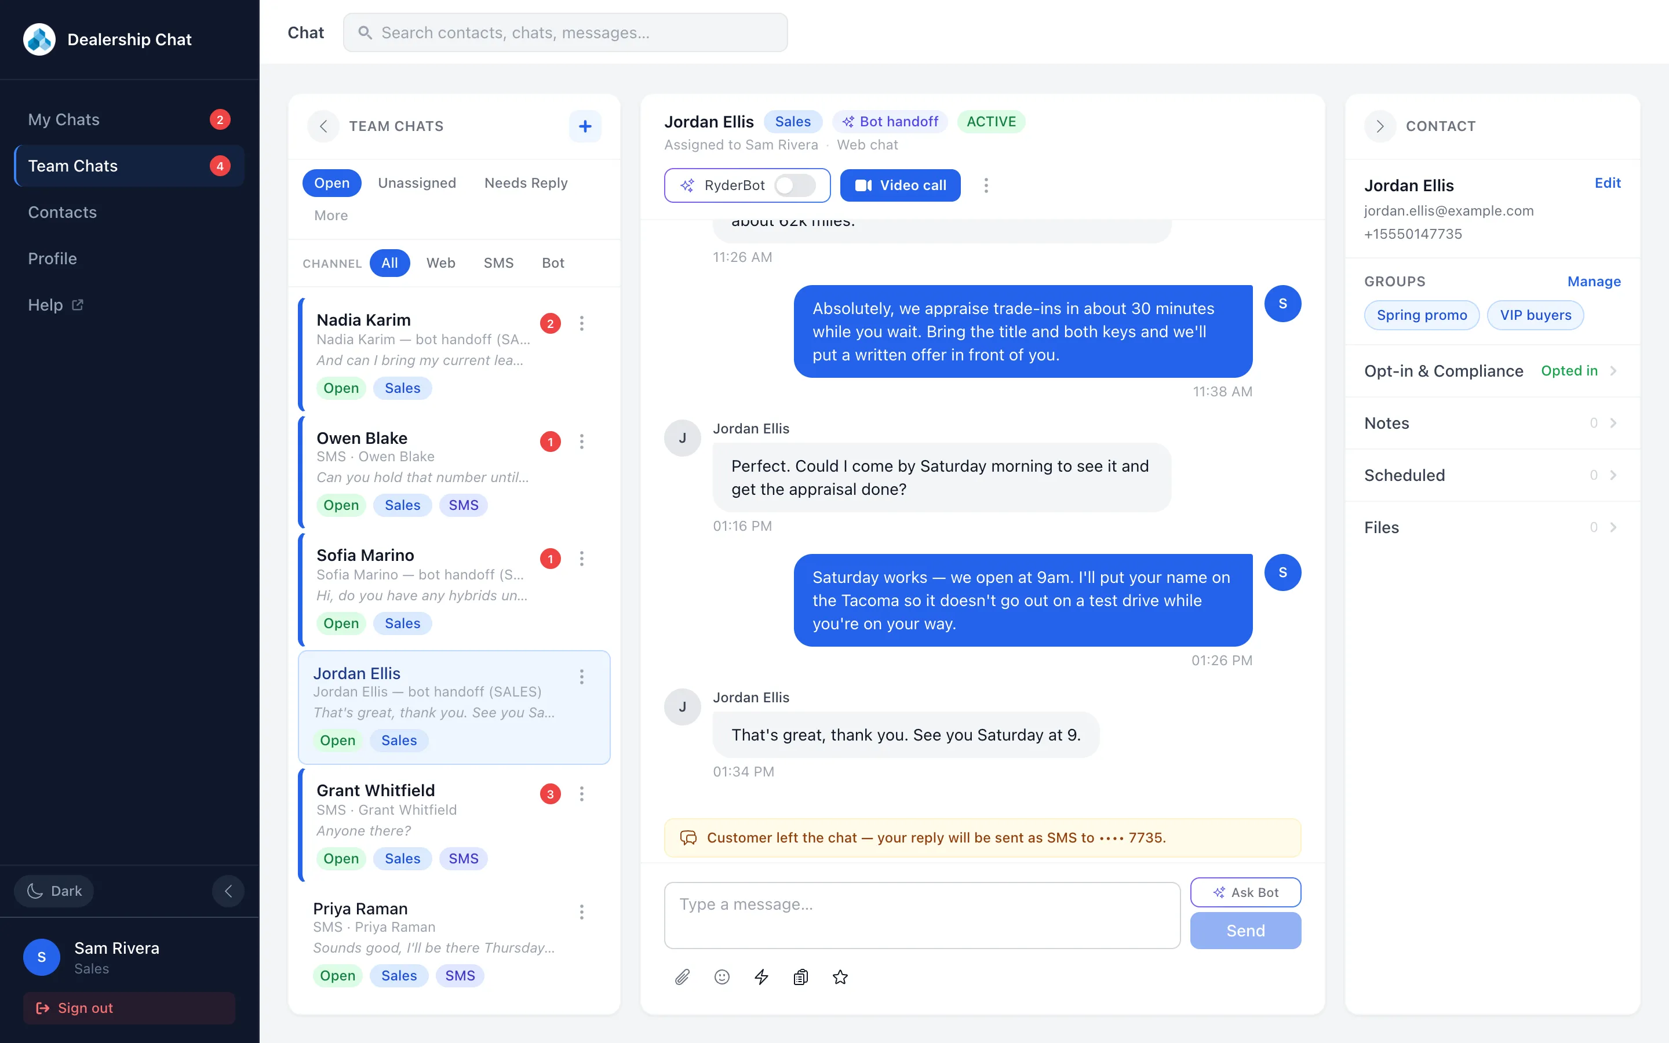Filter channel by Web
The height and width of the screenshot is (1043, 1669).
(x=440, y=263)
